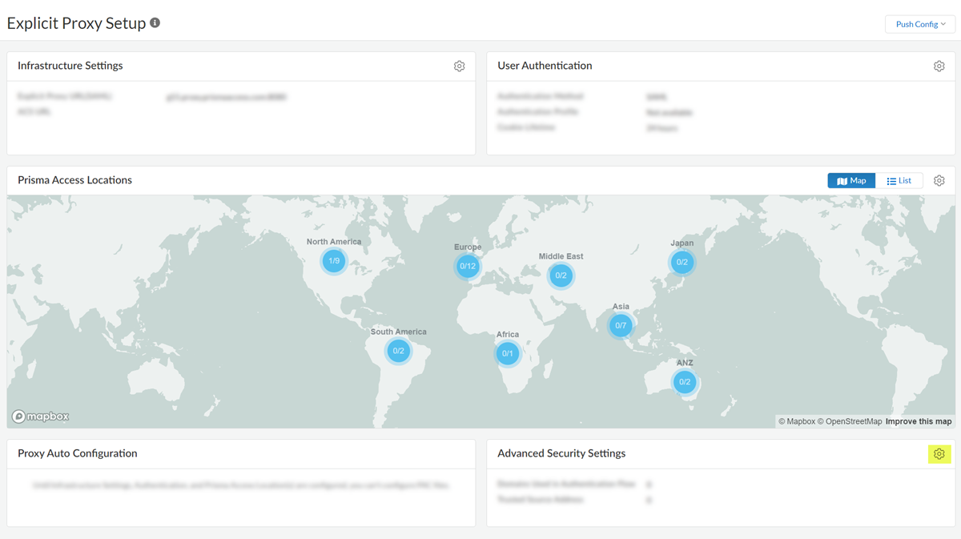Select the ANZ 0/2 map bubble
961x539 pixels.
click(x=684, y=382)
